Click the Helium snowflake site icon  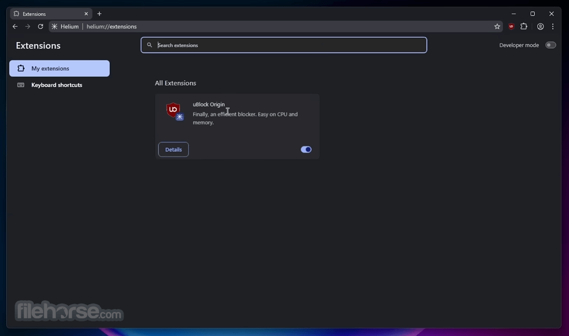point(54,26)
